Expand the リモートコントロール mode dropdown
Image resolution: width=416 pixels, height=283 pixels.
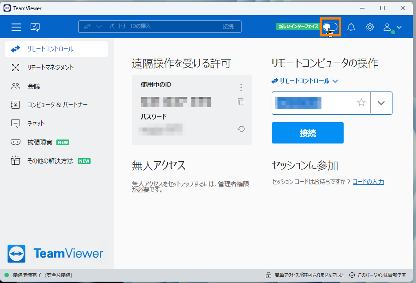[305, 81]
